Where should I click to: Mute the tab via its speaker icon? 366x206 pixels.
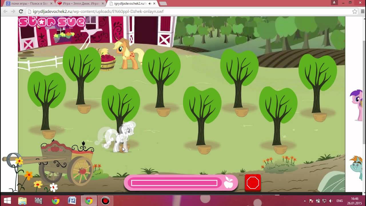point(150,3)
